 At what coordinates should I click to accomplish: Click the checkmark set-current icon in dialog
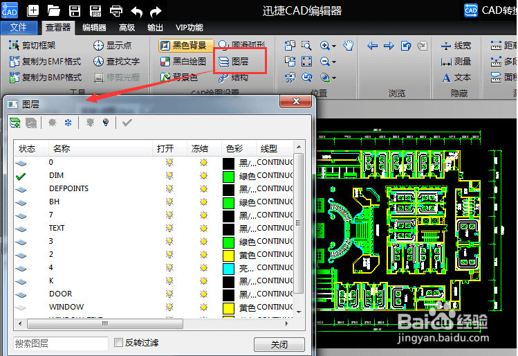pos(127,123)
